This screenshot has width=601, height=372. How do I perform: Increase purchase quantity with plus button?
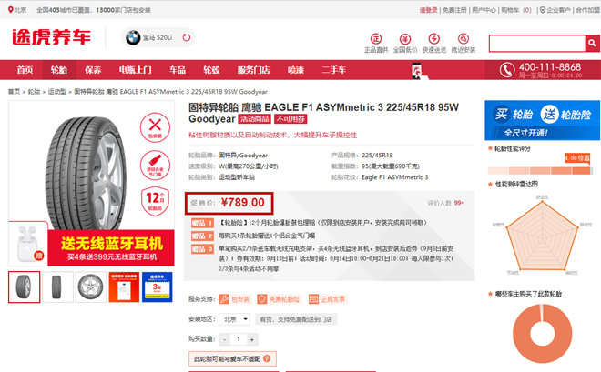click(252, 339)
